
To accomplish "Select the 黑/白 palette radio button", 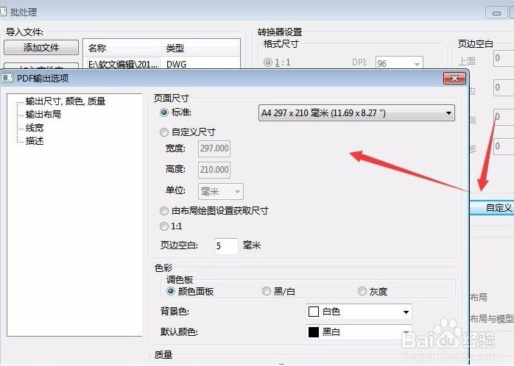I will coord(267,292).
